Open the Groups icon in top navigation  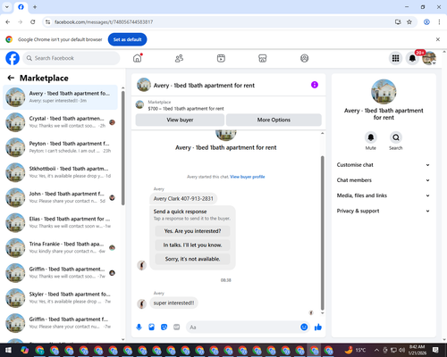[304, 58]
